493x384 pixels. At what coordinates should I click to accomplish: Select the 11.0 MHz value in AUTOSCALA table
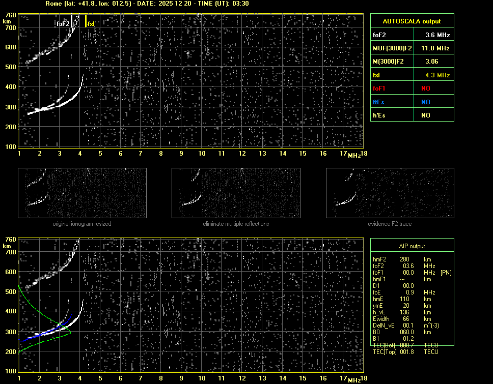point(432,48)
